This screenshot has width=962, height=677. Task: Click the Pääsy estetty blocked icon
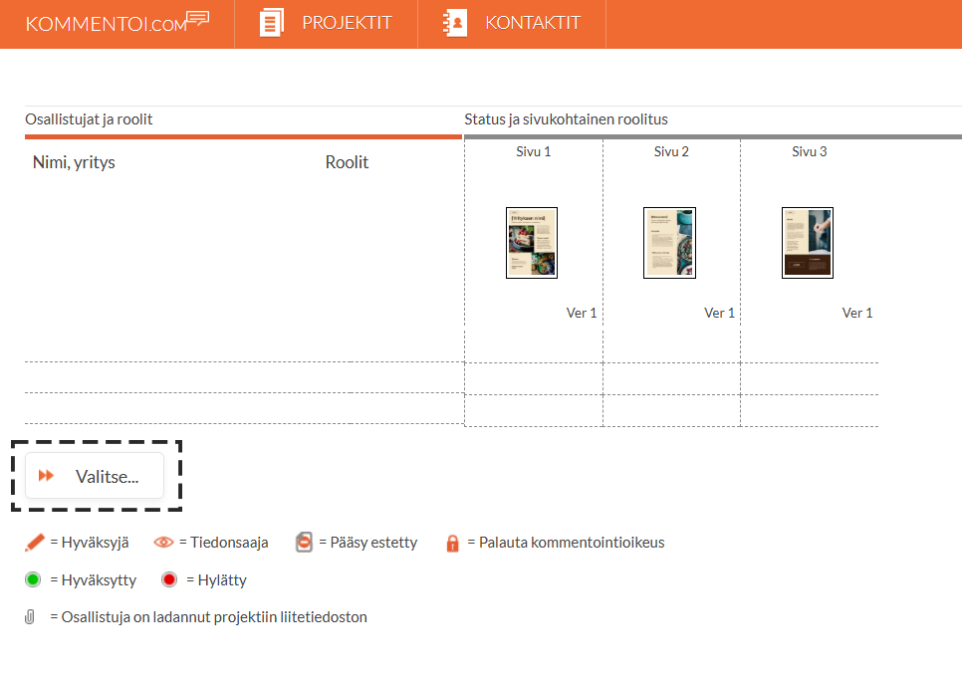point(304,542)
